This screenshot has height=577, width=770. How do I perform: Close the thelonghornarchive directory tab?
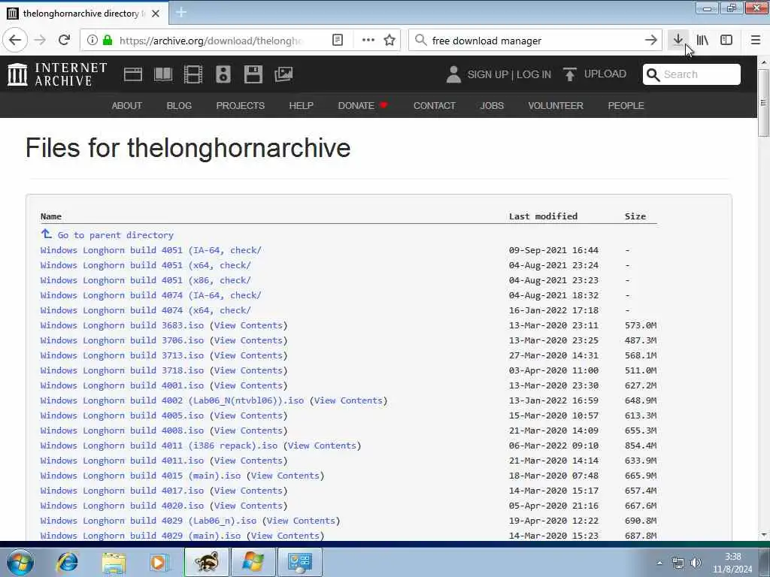(x=156, y=14)
